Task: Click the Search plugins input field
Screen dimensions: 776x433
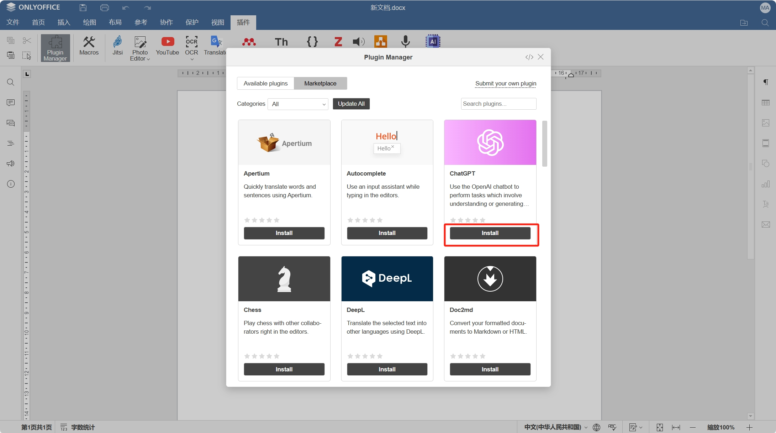Action: [x=498, y=104]
